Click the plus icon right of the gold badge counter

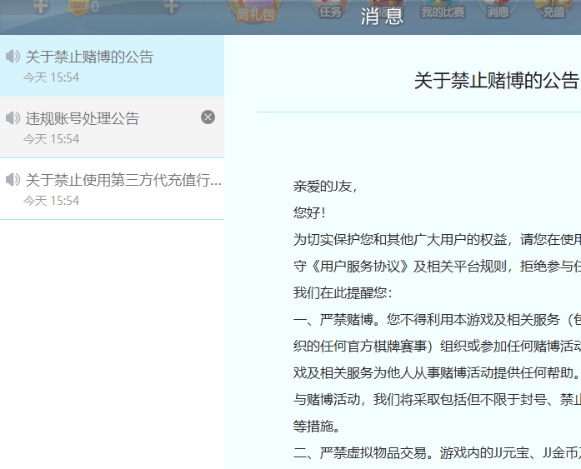pos(171,7)
